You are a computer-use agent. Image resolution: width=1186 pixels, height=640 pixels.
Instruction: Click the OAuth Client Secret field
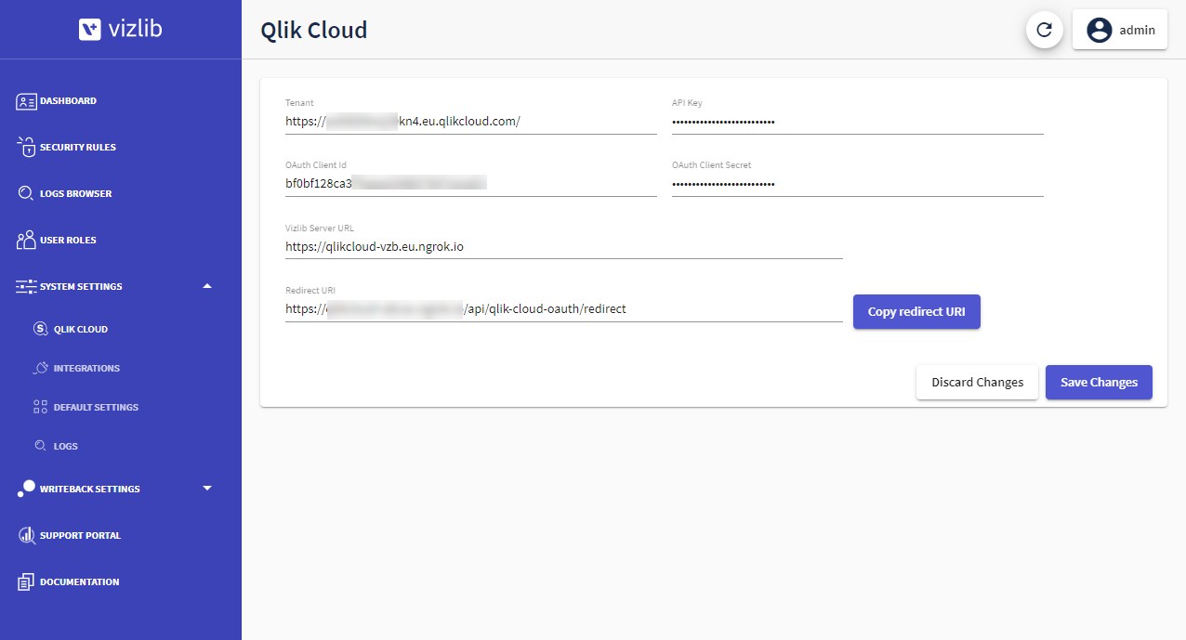858,184
